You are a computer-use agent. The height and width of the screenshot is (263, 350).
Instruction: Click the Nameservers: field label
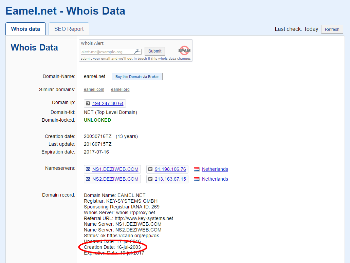[60, 168]
